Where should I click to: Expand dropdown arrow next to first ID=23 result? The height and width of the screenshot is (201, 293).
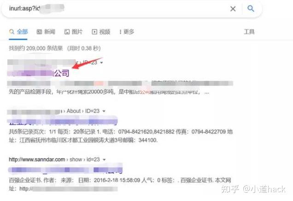click(x=101, y=63)
